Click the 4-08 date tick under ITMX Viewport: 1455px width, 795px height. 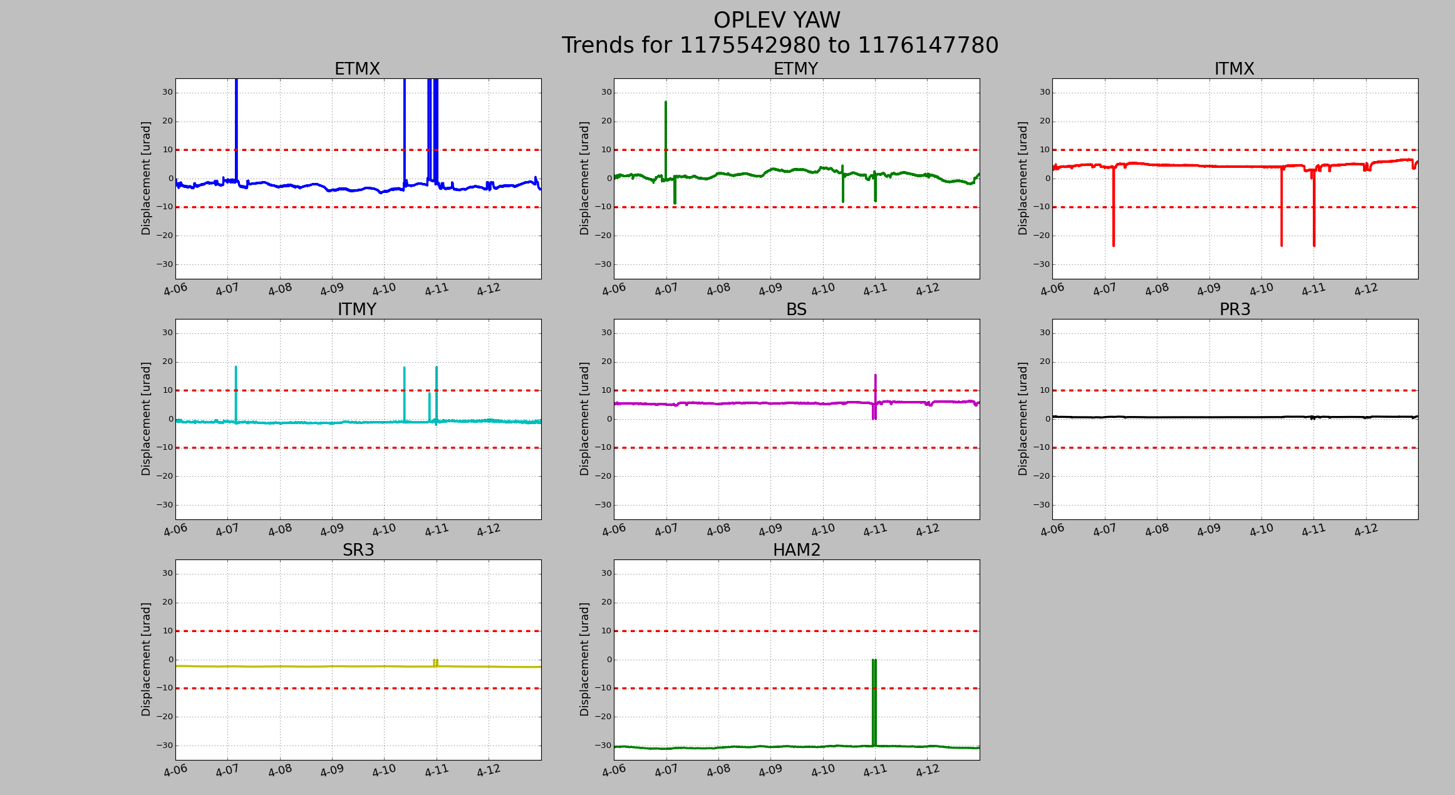[1157, 289]
